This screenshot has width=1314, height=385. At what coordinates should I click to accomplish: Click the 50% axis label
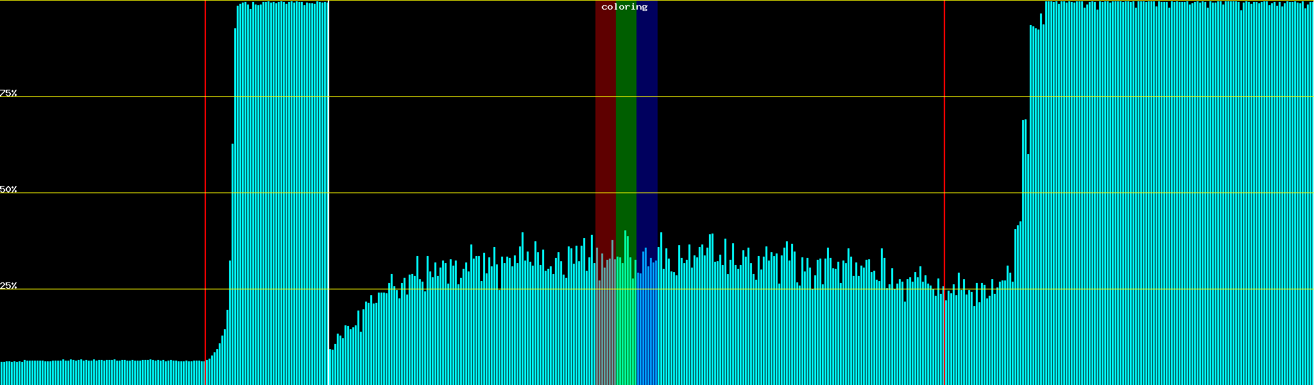8,189
